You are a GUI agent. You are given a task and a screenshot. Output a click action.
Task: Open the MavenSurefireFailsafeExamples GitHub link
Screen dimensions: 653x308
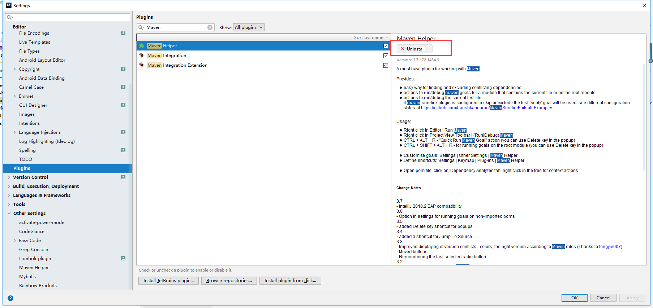pos(487,108)
